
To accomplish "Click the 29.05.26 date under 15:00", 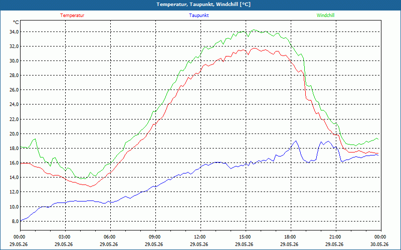I will coord(244,244).
